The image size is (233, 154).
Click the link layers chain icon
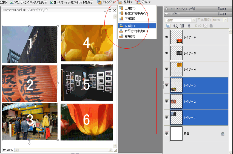[189, 26]
